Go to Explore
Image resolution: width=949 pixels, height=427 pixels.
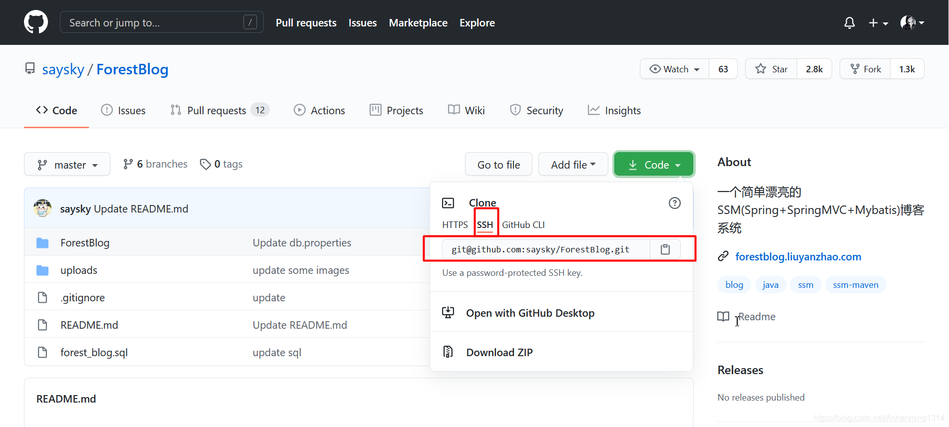point(477,23)
